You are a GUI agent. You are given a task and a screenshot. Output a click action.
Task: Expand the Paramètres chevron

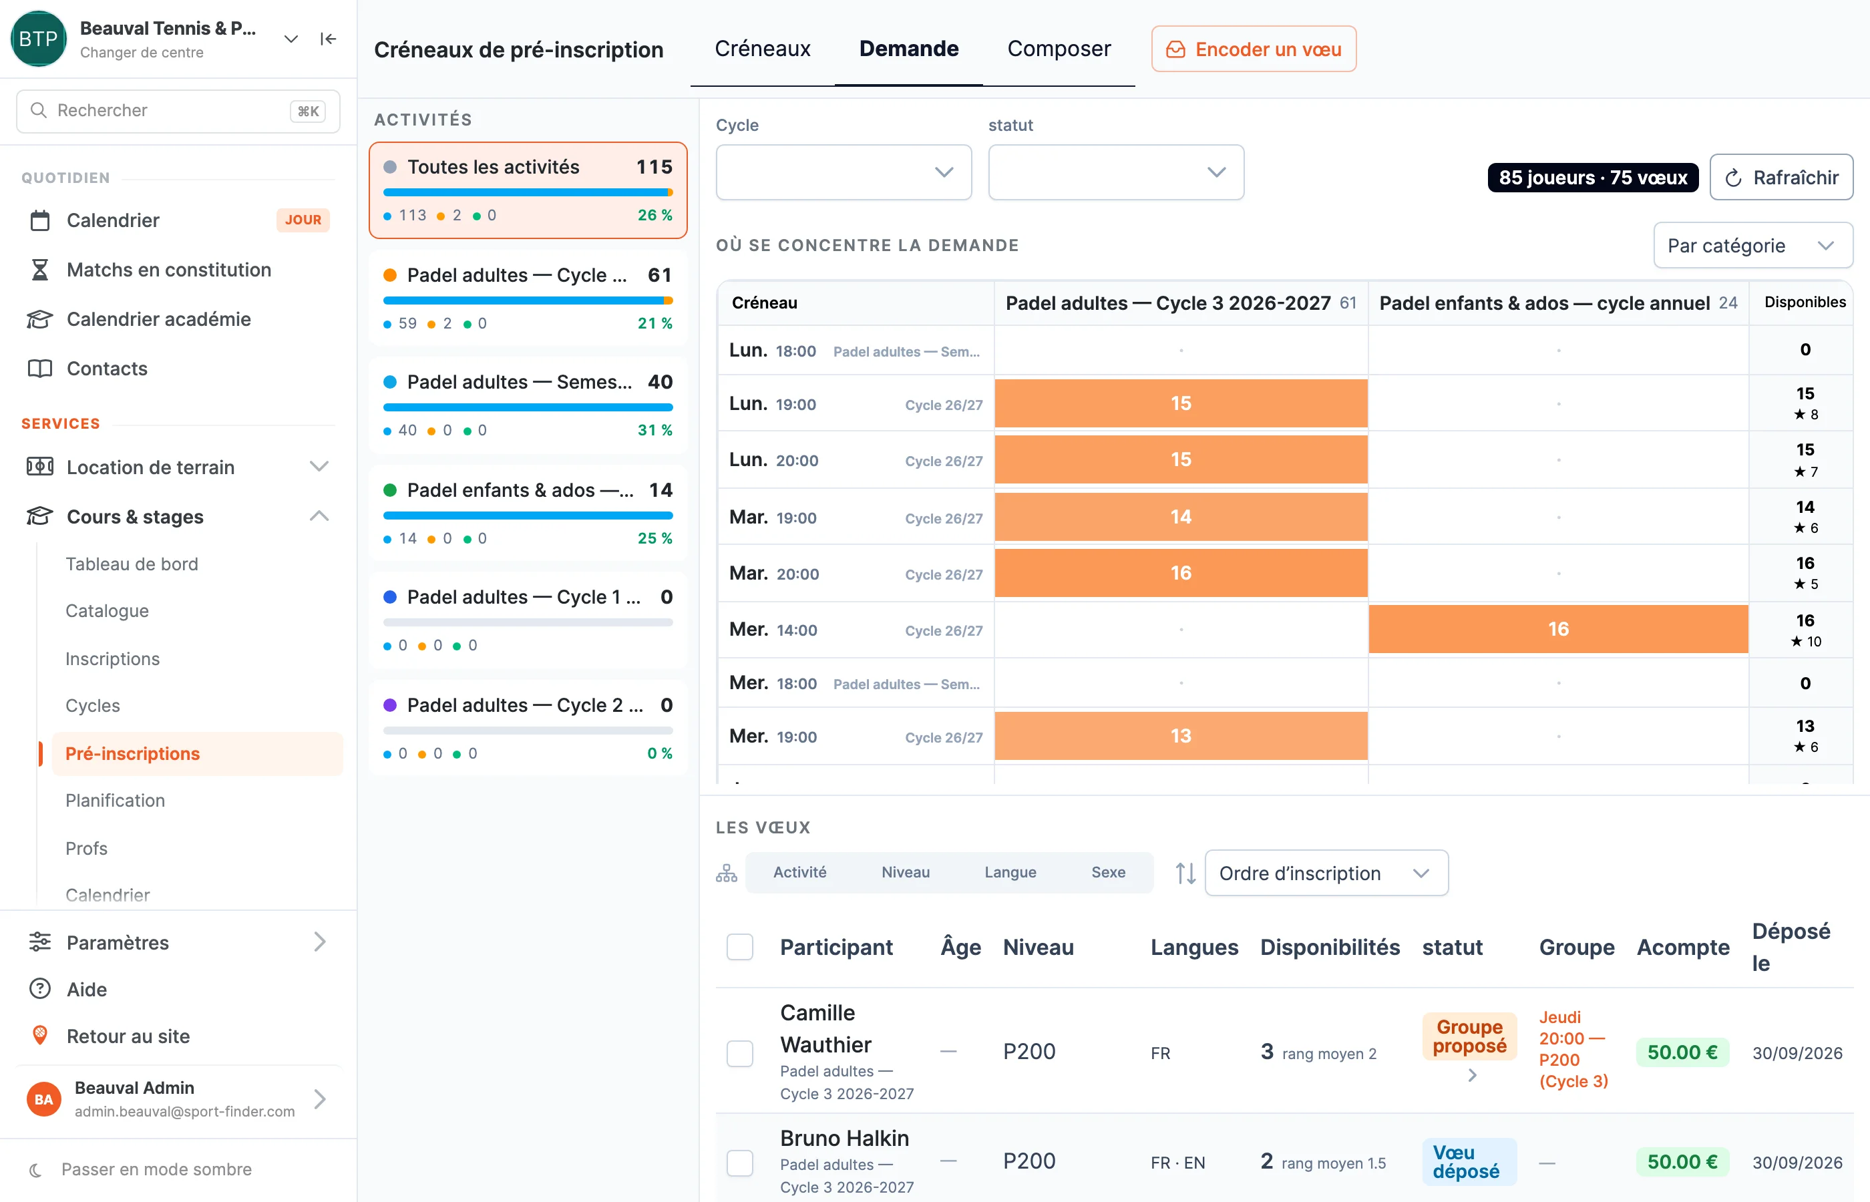coord(319,942)
